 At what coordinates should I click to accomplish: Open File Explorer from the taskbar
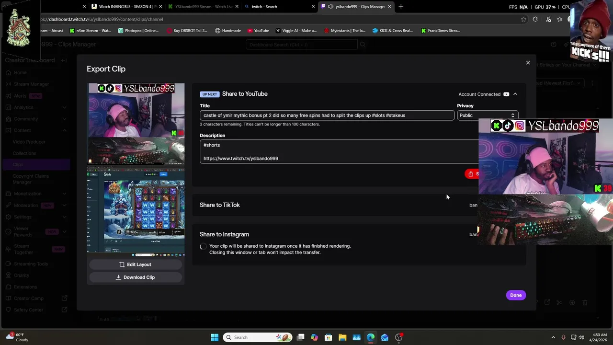point(342,337)
